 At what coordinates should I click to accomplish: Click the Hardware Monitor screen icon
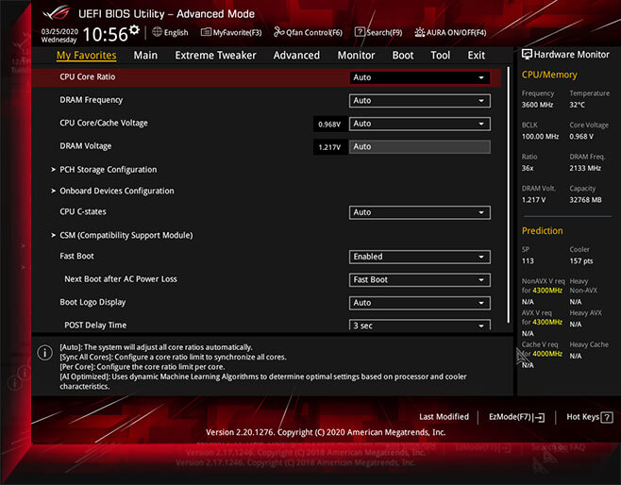tap(527, 54)
